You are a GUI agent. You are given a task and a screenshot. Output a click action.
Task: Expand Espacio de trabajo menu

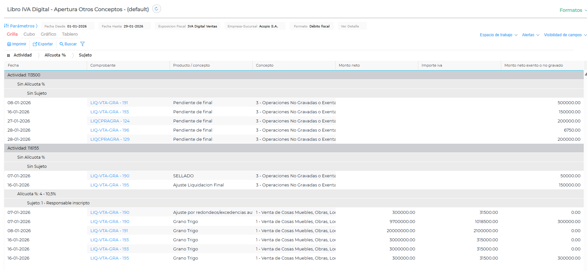click(498, 35)
